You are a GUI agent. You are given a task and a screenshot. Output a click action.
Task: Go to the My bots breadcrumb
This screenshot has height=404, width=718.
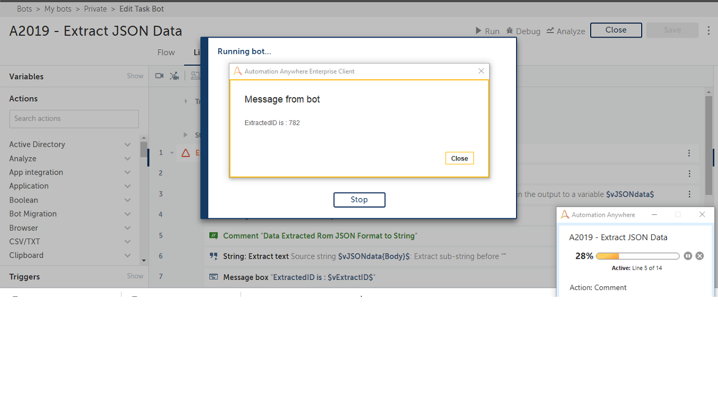(x=58, y=9)
